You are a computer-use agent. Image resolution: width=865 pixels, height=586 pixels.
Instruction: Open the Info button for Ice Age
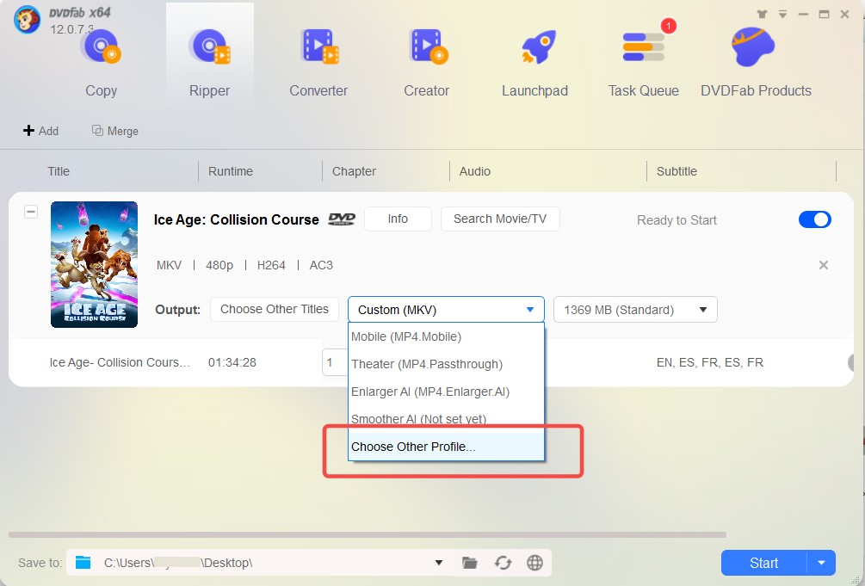click(398, 219)
